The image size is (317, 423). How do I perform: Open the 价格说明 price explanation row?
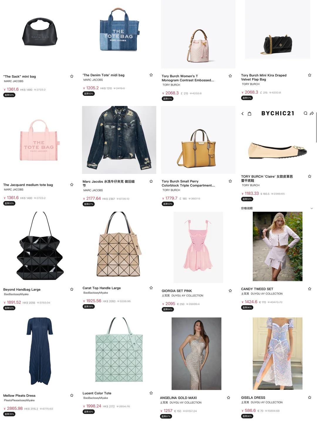(277, 208)
